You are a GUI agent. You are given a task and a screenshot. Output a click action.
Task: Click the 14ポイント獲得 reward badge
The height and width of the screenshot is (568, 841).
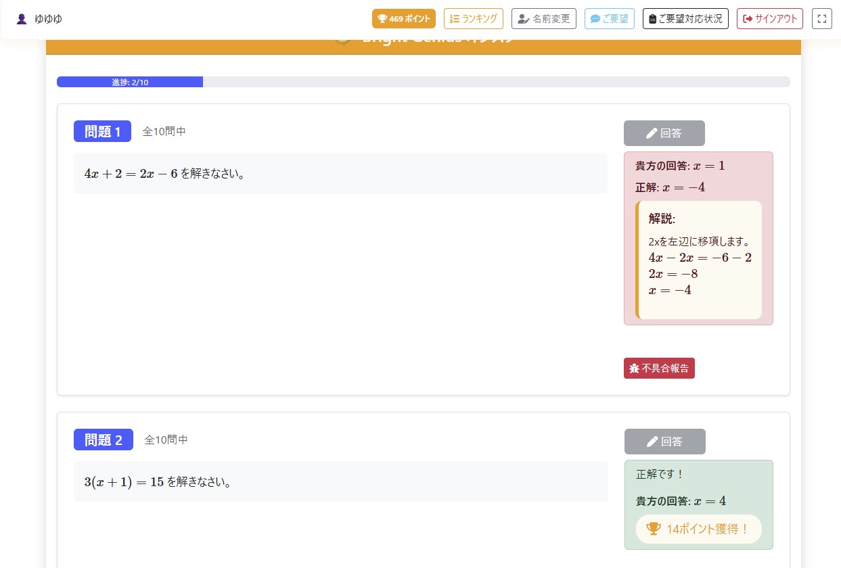point(698,529)
